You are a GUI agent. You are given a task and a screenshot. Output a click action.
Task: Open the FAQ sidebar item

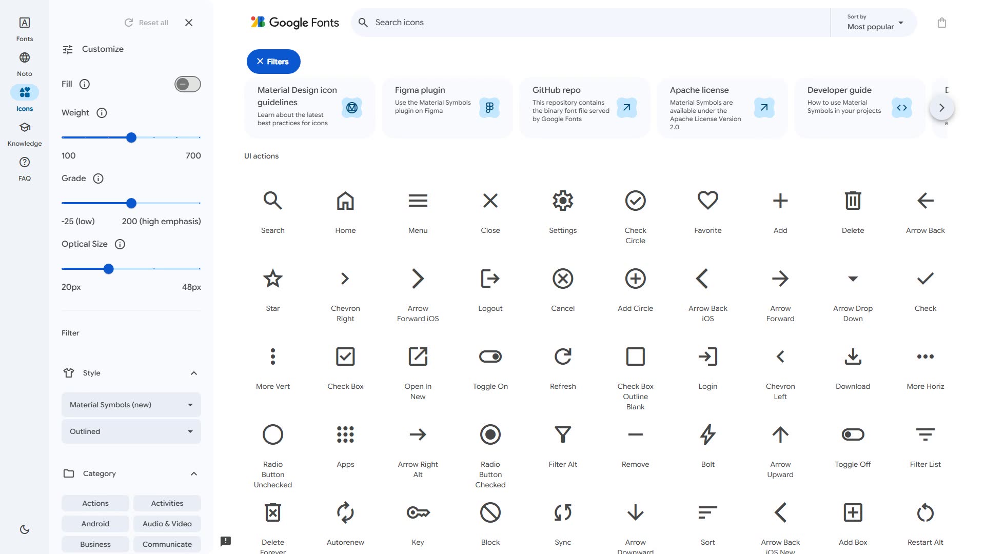pos(25,168)
